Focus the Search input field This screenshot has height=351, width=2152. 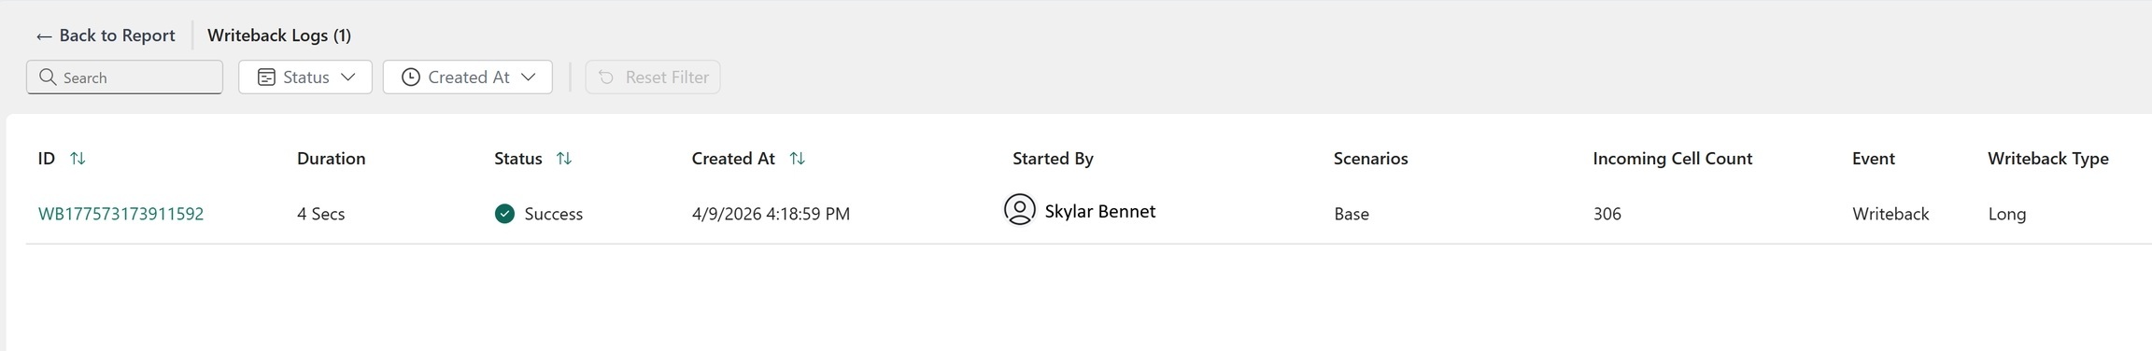click(124, 77)
